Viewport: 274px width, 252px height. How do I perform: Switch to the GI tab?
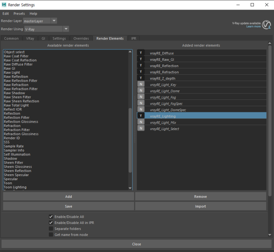point(43,38)
